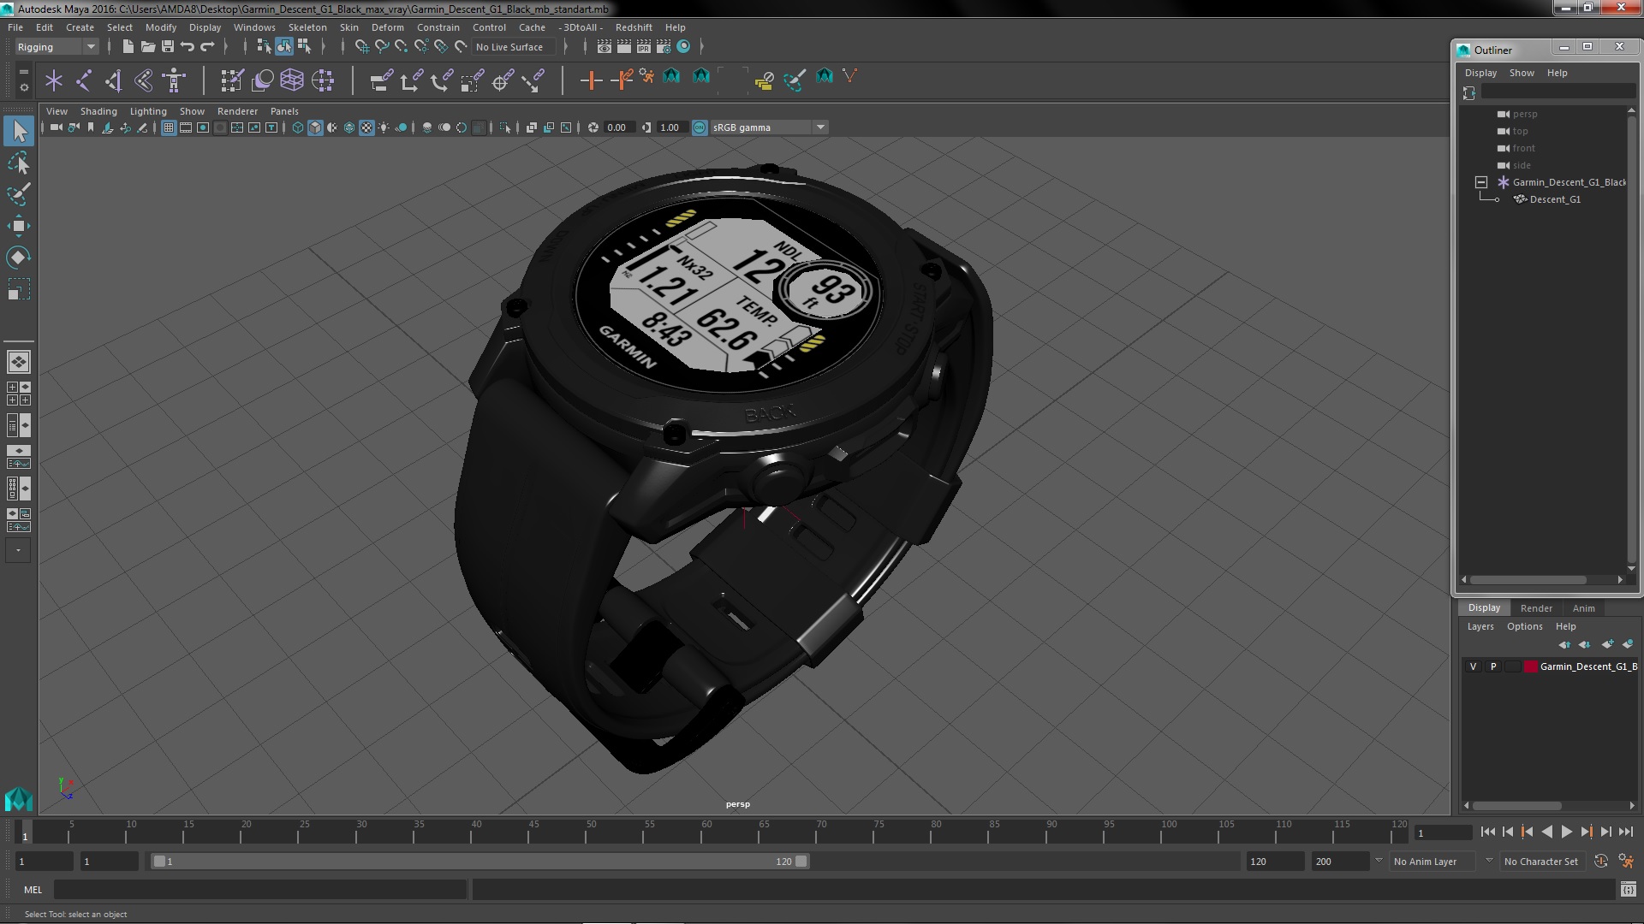Open the viewport Shading menu
This screenshot has height=924, width=1644.
(x=98, y=111)
